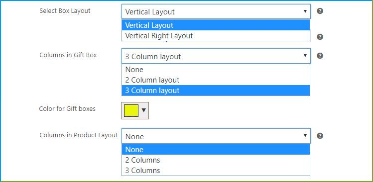Viewport: 373px width, 182px height.
Task: Click the yellow Gift boxes color swatch
Action: tap(131, 110)
